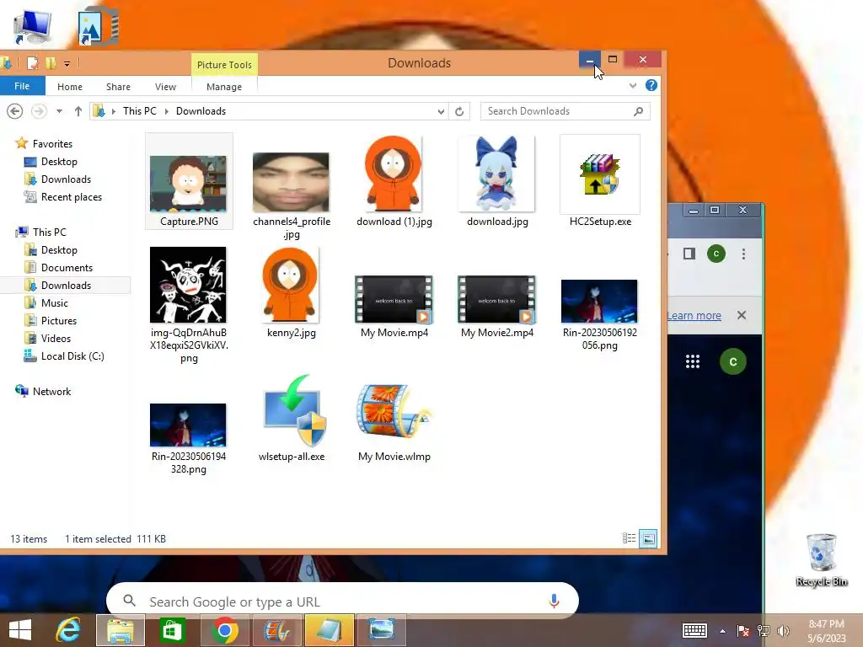Open Windows Store from taskbar
Screen dimensions: 863x647
[x=172, y=631]
